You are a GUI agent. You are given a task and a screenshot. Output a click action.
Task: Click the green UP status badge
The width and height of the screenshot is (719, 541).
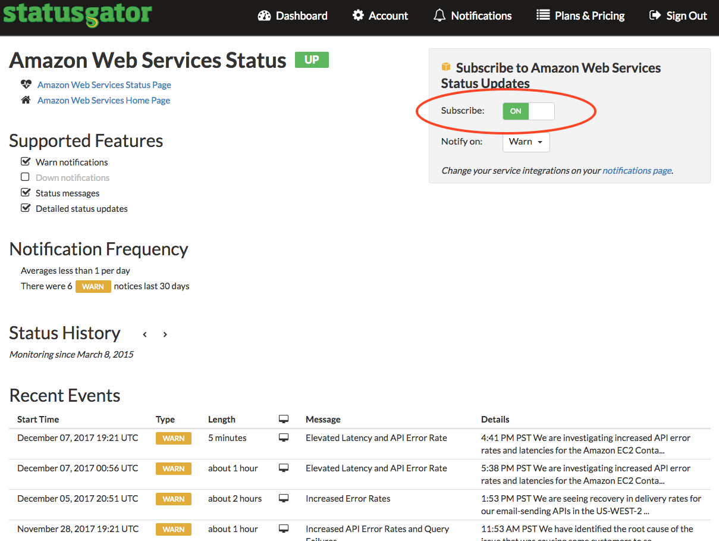(x=312, y=60)
